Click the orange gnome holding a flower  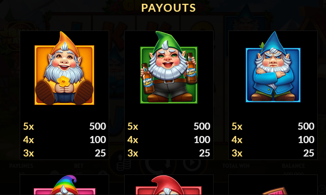pyautogui.click(x=64, y=68)
